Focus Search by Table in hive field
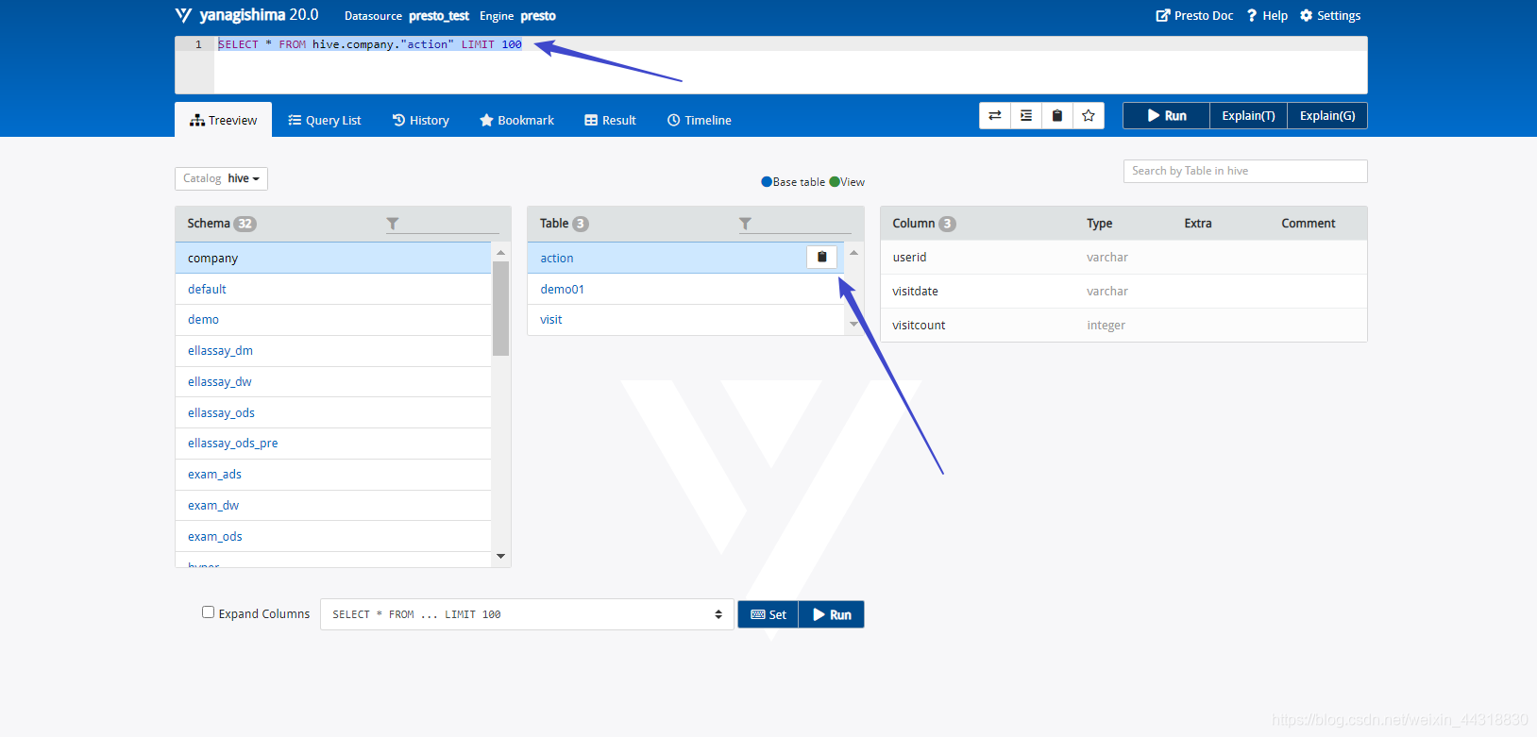The height and width of the screenshot is (737, 1537). pyautogui.click(x=1245, y=171)
